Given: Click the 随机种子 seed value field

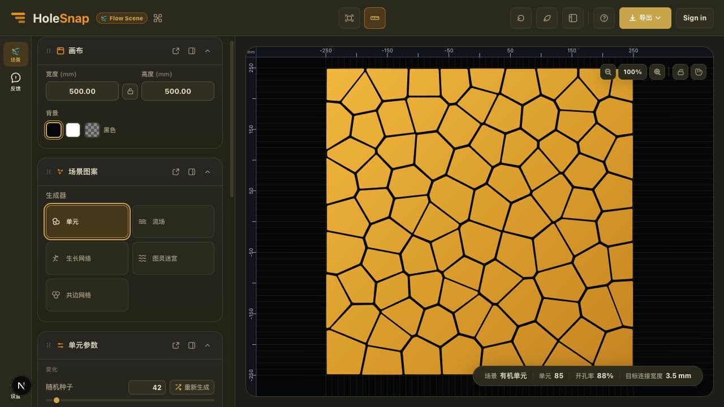Looking at the screenshot, I should tap(147, 387).
